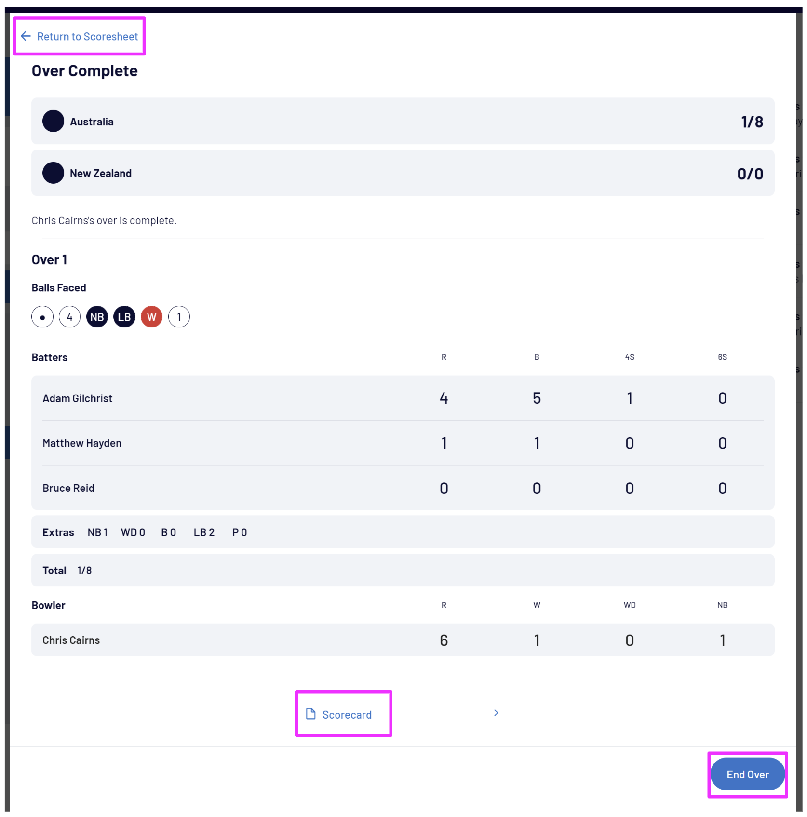
Task: Select the 1 run ball marker
Action: point(179,317)
